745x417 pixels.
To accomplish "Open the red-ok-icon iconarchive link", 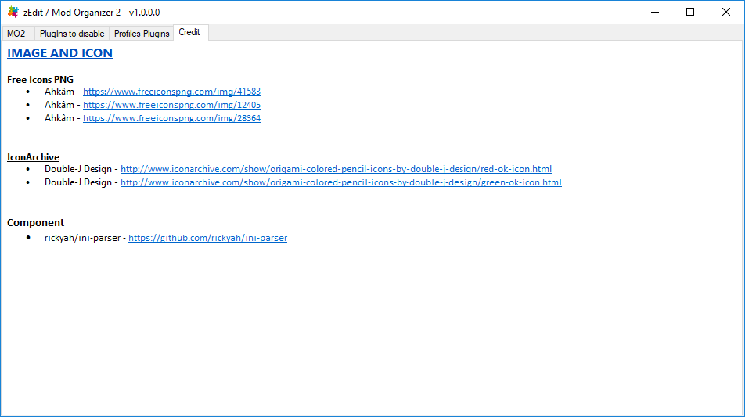I will point(336,169).
